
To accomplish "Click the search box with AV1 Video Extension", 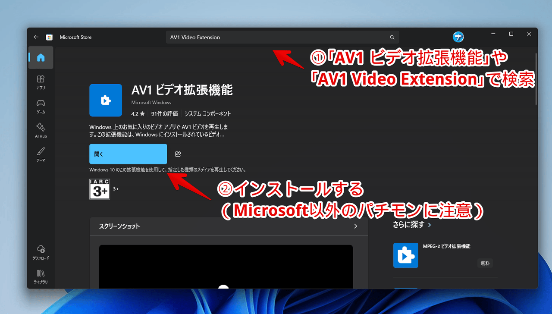I will click(x=276, y=38).
